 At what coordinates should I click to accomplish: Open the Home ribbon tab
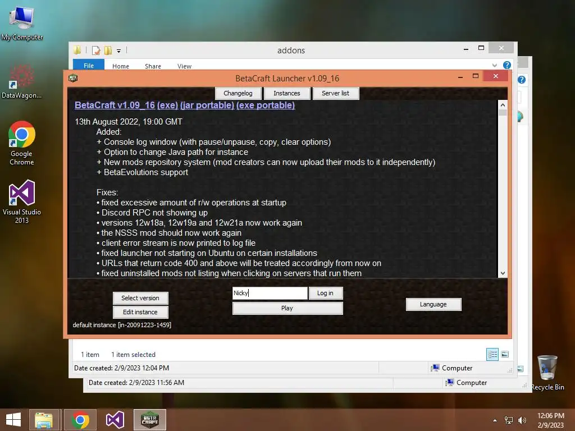[x=121, y=66]
